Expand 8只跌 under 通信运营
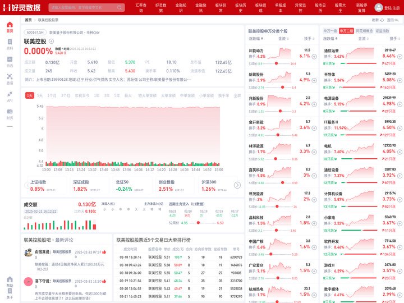 coord(329,63)
